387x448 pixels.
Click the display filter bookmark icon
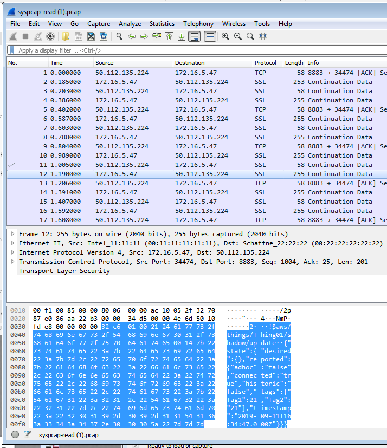point(12,50)
